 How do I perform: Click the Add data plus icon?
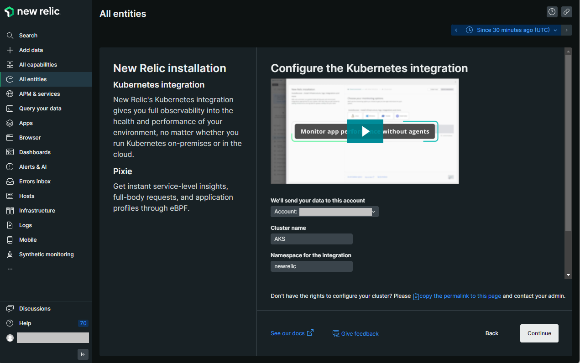tap(10, 50)
